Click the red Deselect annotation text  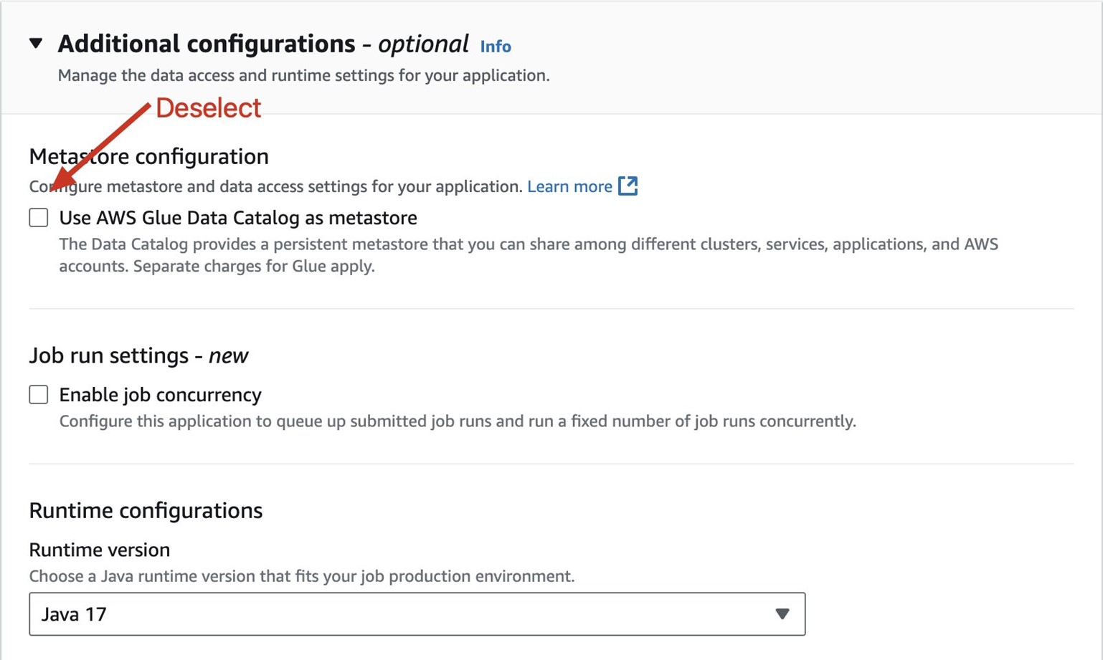click(208, 108)
